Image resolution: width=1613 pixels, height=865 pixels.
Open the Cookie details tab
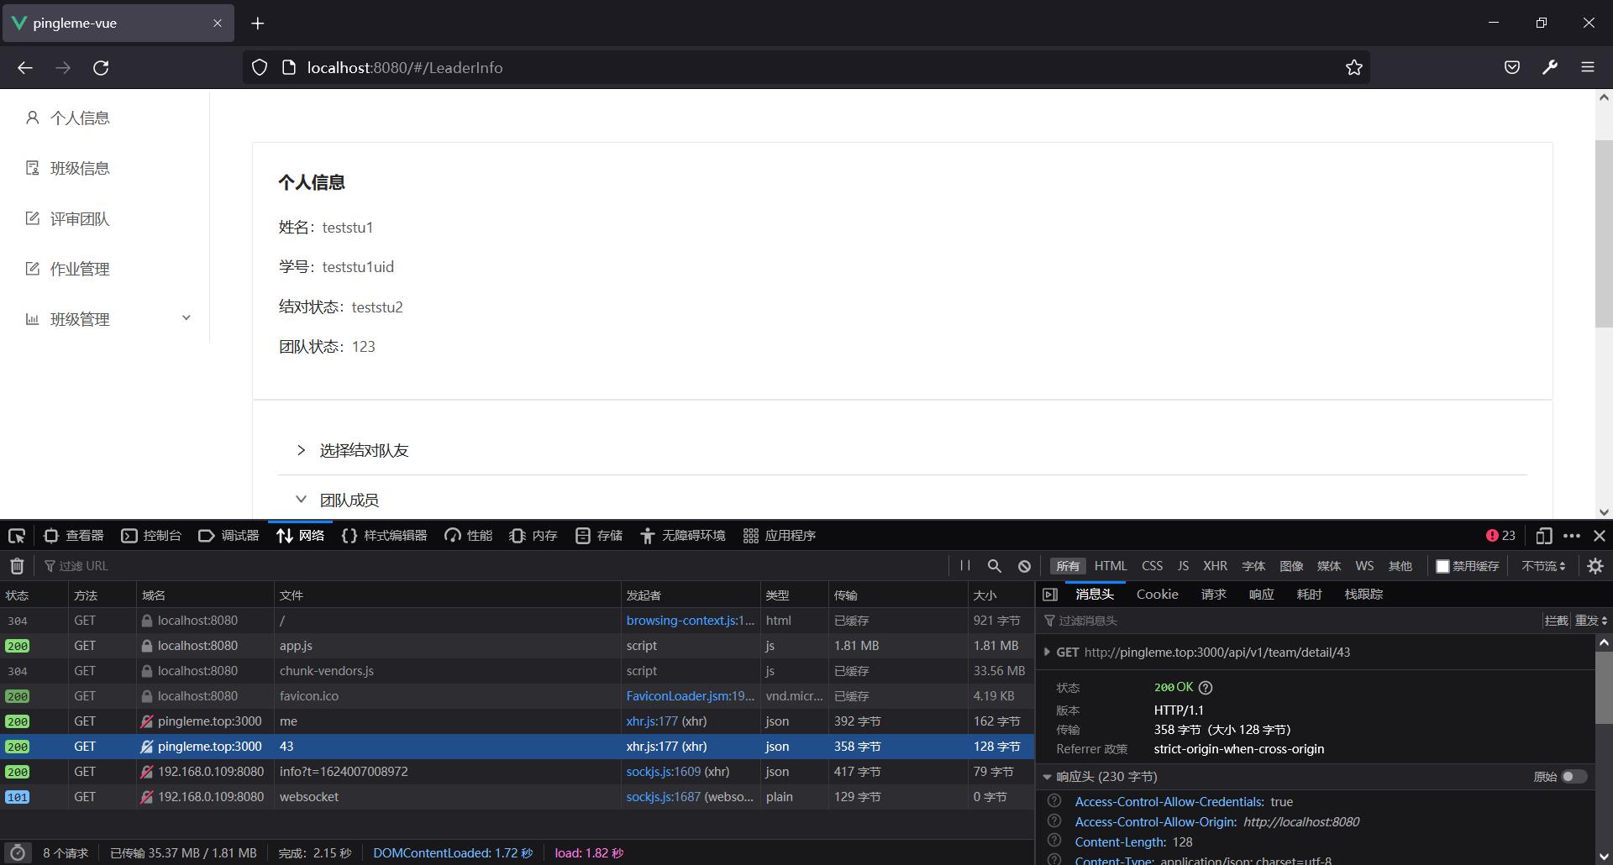click(x=1157, y=595)
